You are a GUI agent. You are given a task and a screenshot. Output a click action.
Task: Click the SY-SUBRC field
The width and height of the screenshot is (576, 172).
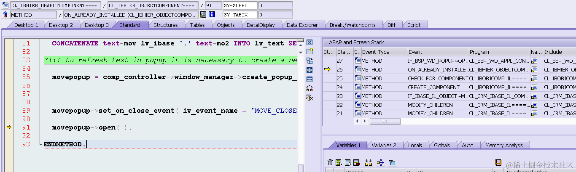(240, 5)
